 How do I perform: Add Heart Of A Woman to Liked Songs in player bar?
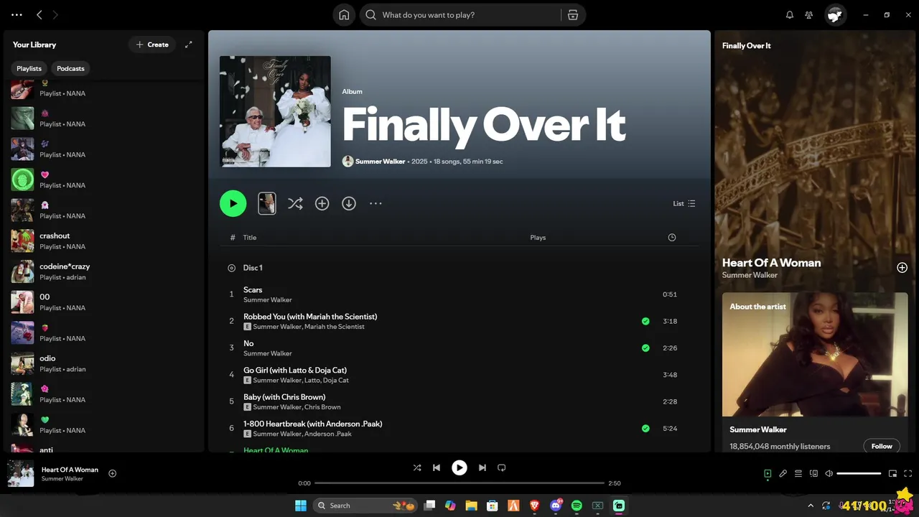pos(113,473)
